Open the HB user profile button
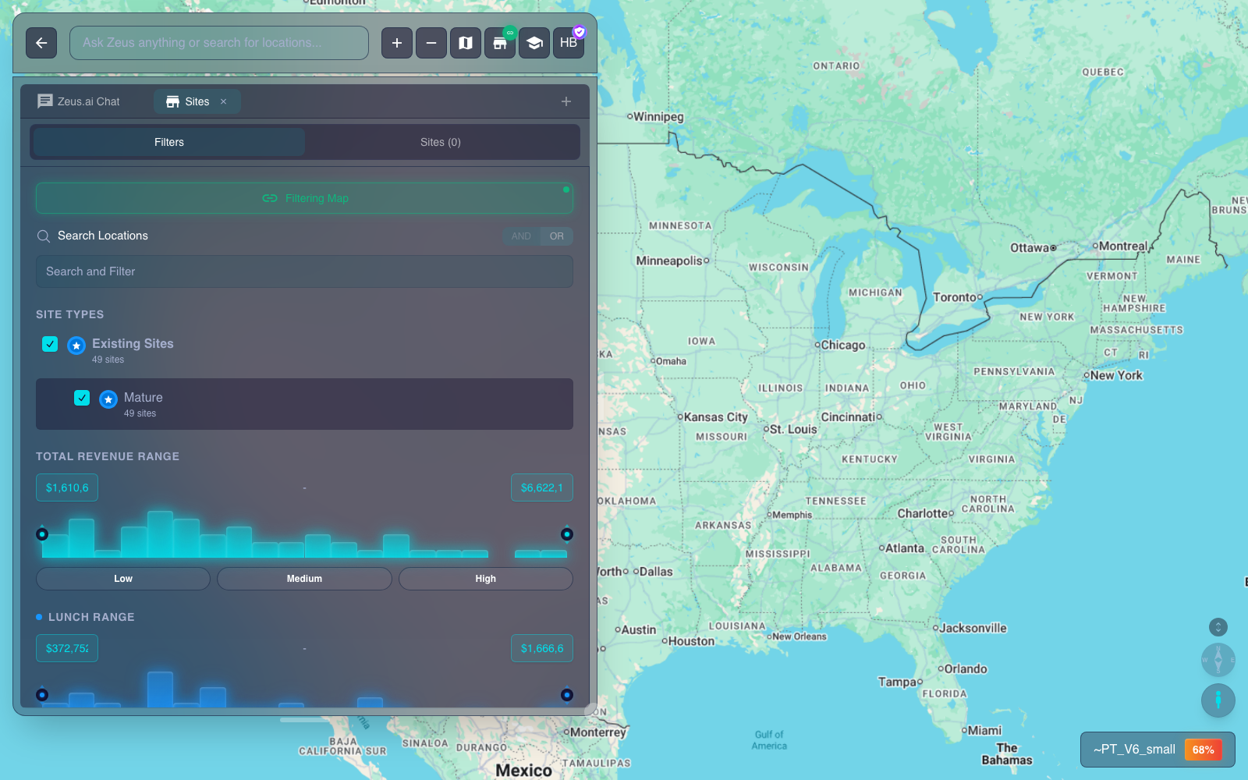Viewport: 1248px width, 780px height. [x=569, y=43]
